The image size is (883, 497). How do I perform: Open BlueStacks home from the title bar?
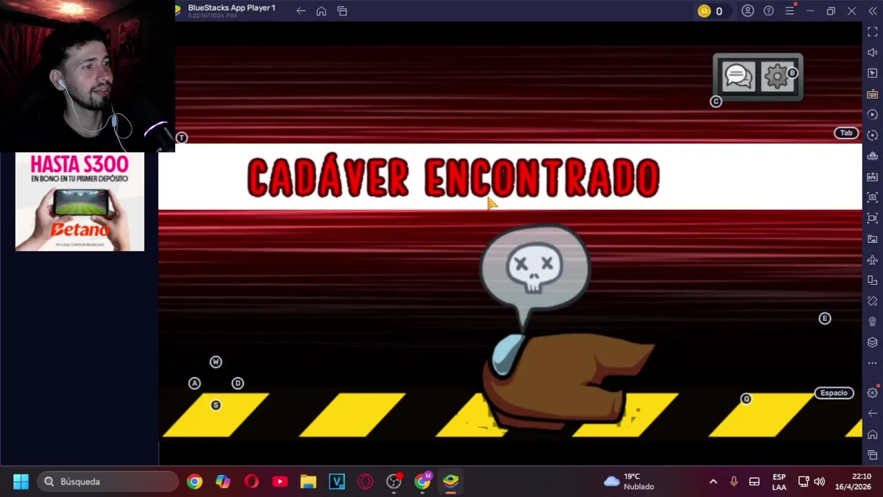click(x=321, y=11)
